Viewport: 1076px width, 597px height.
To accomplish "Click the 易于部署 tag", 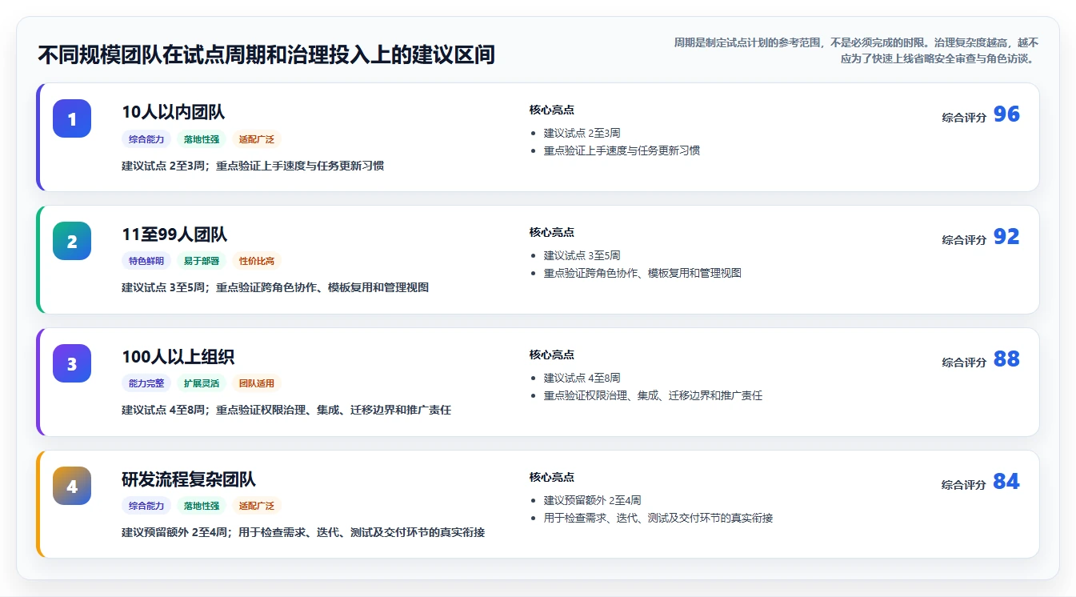I will [x=202, y=261].
